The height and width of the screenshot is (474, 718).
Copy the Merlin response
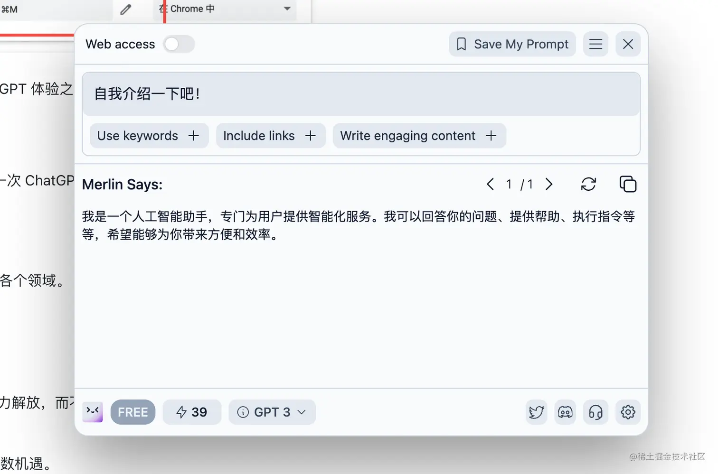628,184
